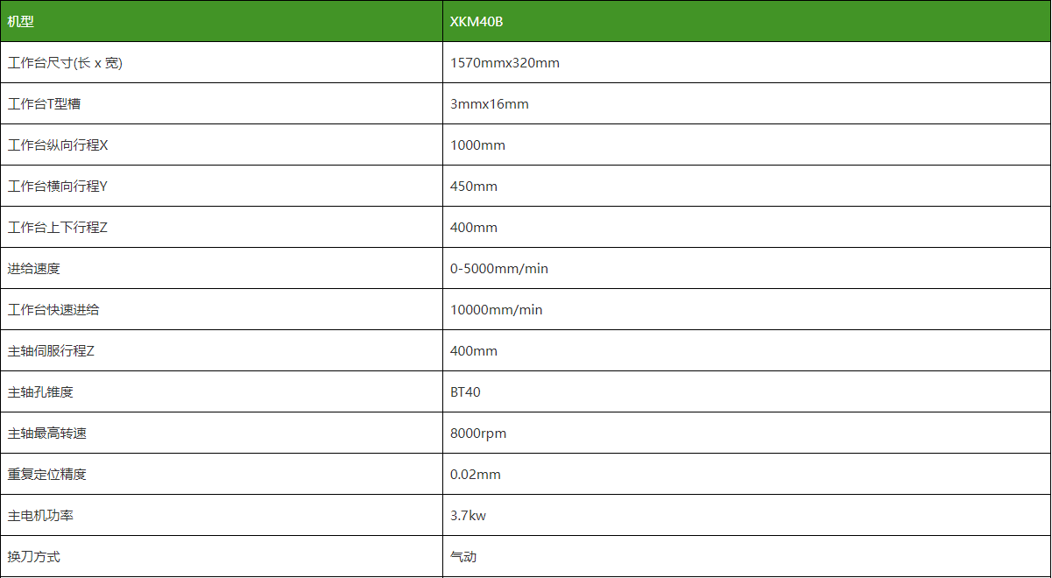Select the 1000mm travel value
Viewport: 1052px width, 578px height.
477,145
